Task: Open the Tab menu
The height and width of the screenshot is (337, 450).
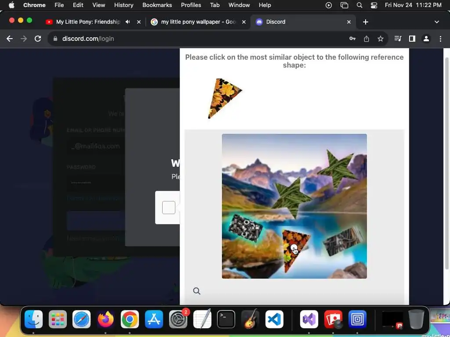Action: (x=214, y=5)
